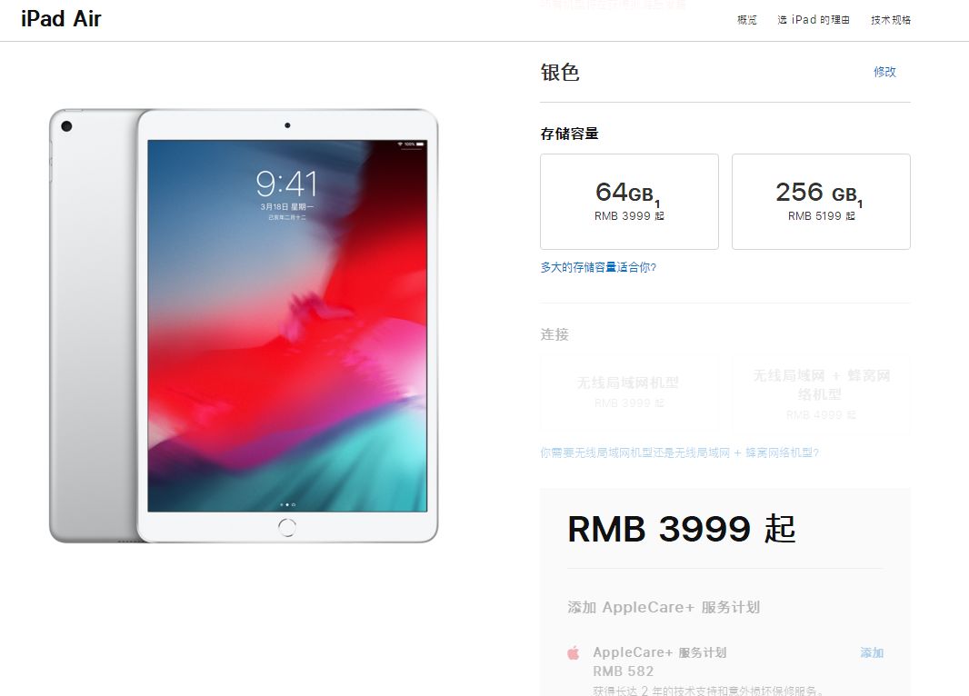This screenshot has width=969, height=696.
Task: Click the iPad Air title
Action: (61, 18)
